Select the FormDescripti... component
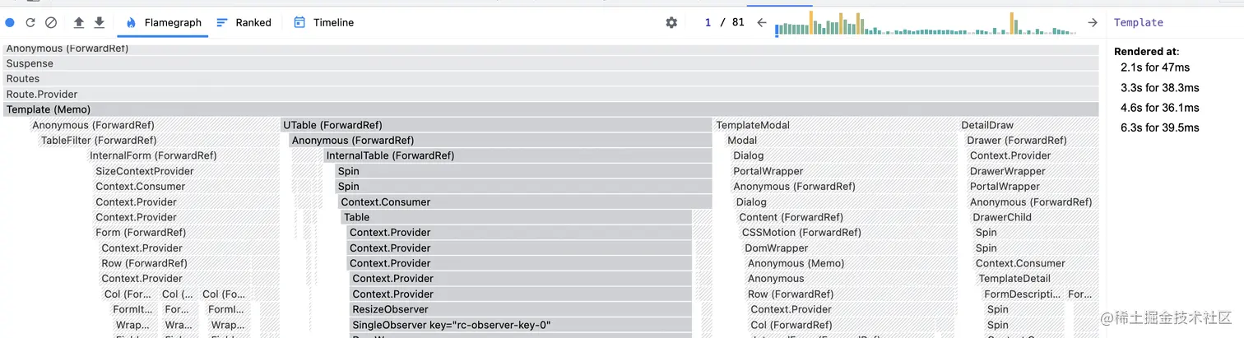The height and width of the screenshot is (338, 1244). [x=1022, y=294]
